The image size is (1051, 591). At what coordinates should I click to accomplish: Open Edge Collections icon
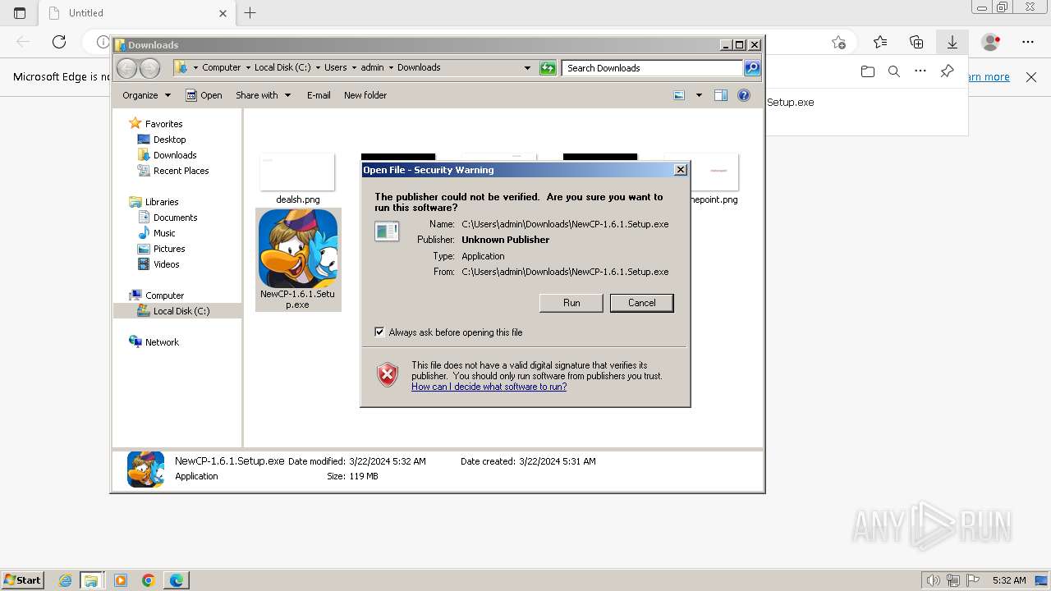(916, 42)
